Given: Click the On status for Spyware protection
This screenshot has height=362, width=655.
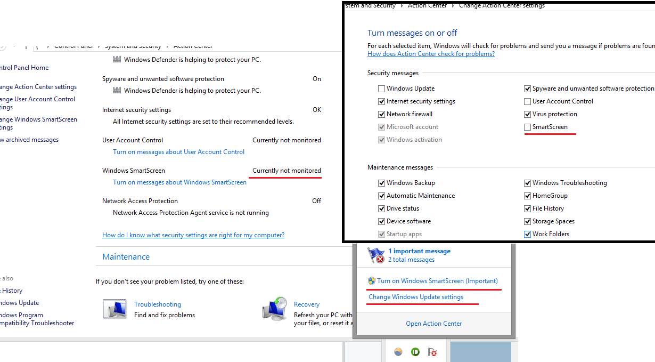Looking at the screenshot, I should point(317,79).
